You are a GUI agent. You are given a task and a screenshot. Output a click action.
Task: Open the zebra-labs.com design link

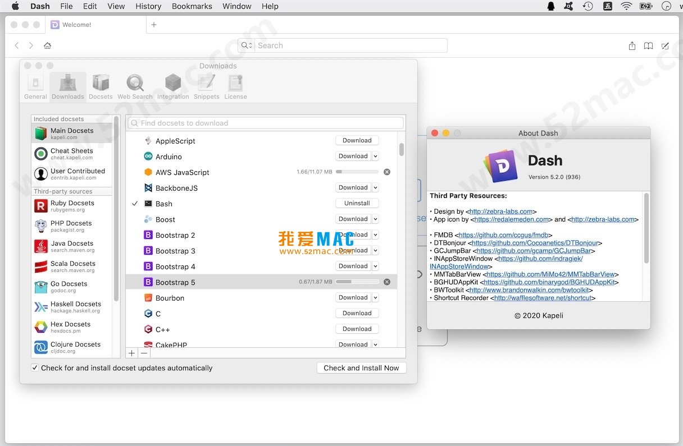click(501, 211)
